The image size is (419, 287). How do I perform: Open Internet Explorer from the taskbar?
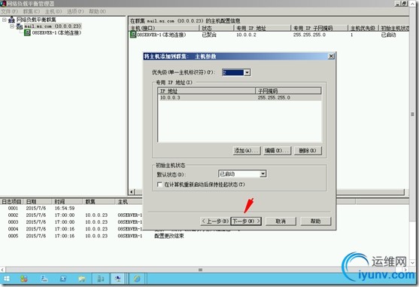(x=137, y=279)
